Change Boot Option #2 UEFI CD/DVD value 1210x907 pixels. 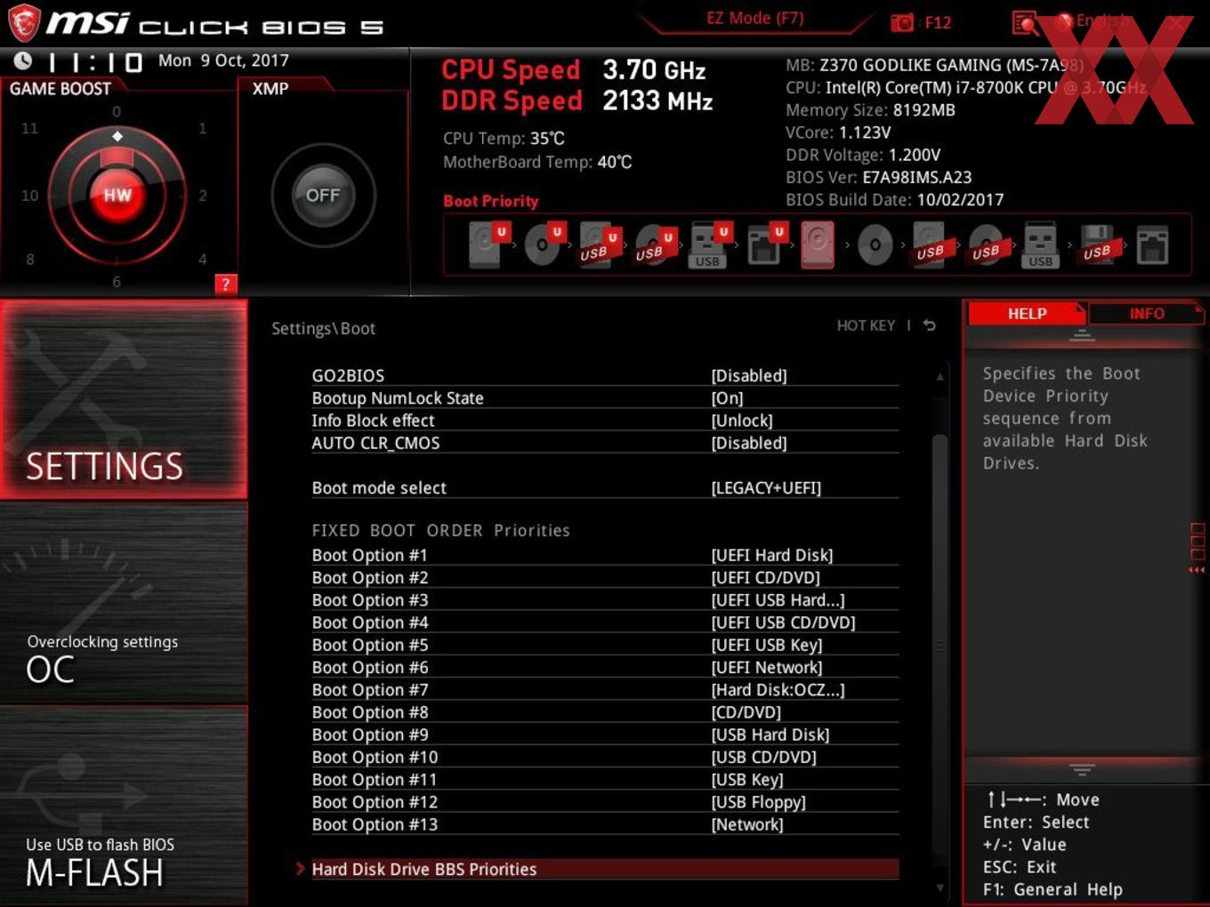(x=766, y=577)
